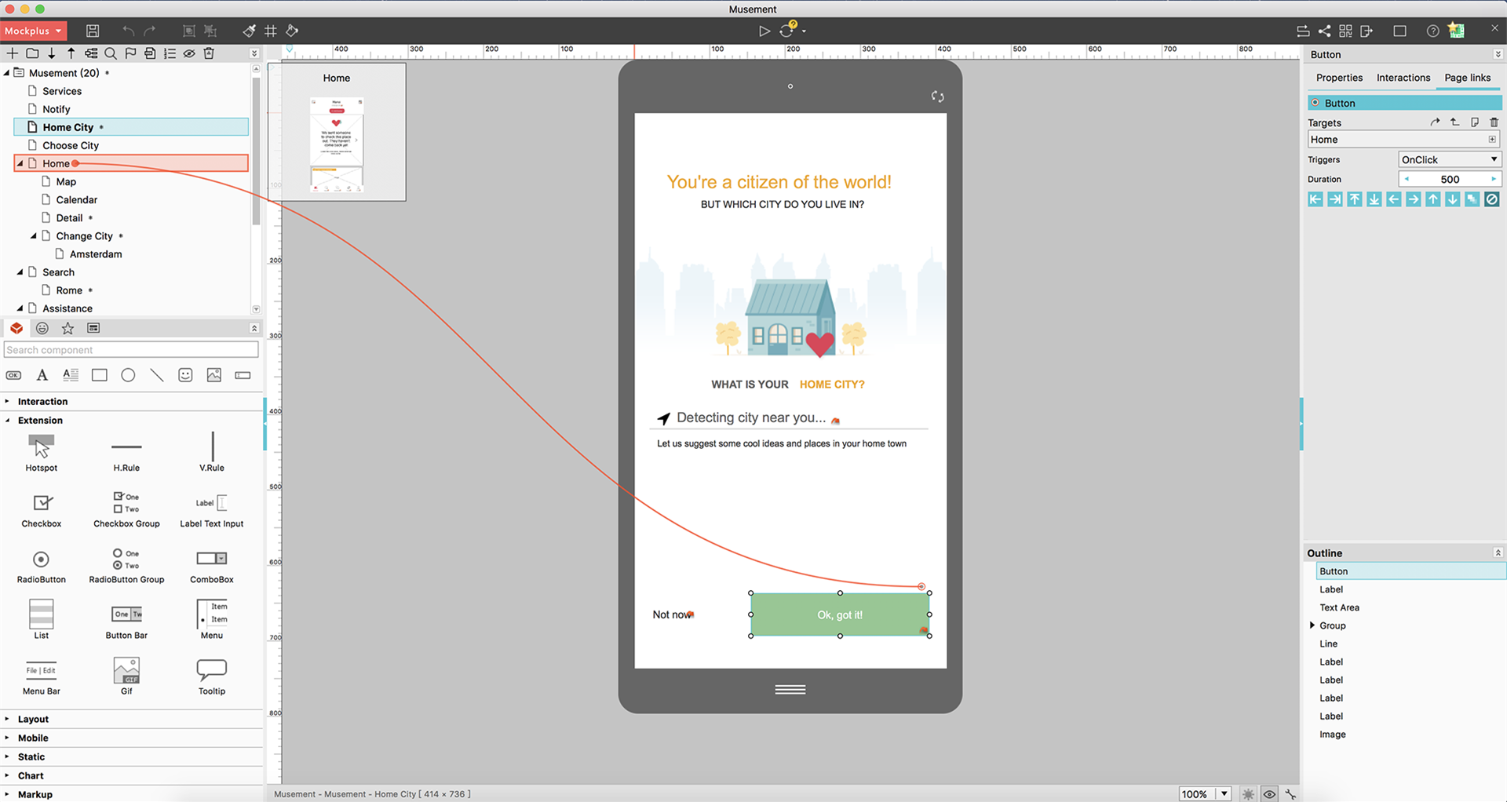
Task: Toggle page visibility eye icon in project toolbar
Action: click(x=189, y=53)
